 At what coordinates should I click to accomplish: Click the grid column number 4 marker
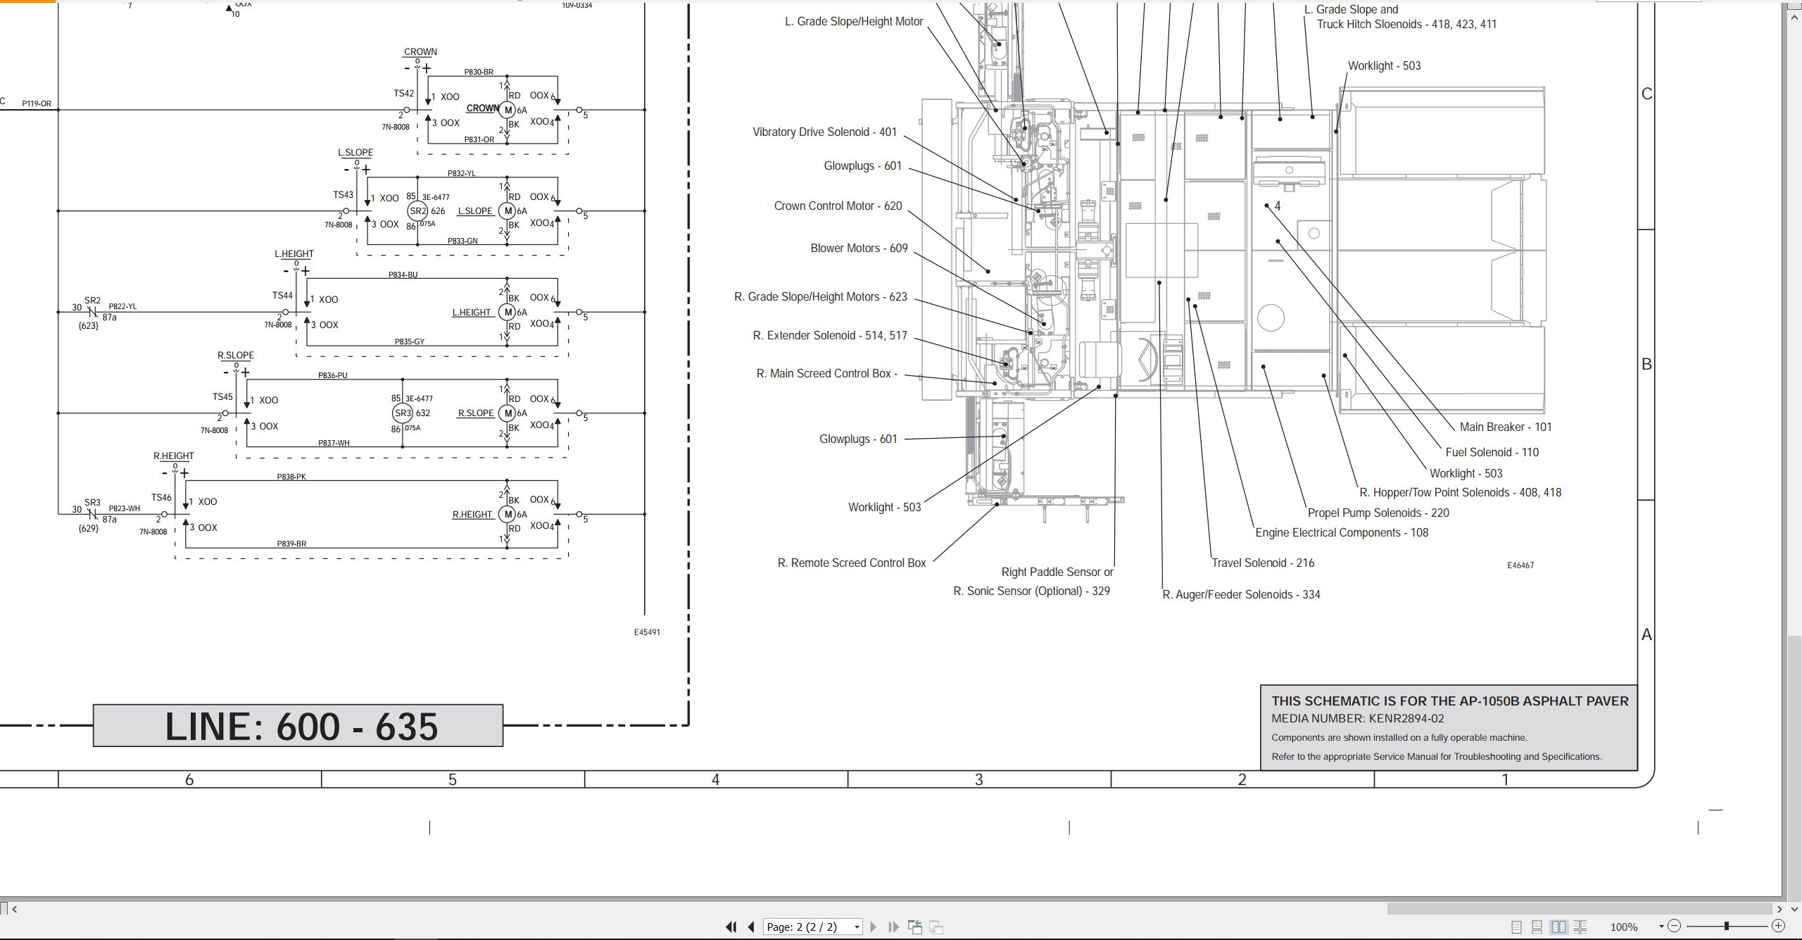pos(715,779)
